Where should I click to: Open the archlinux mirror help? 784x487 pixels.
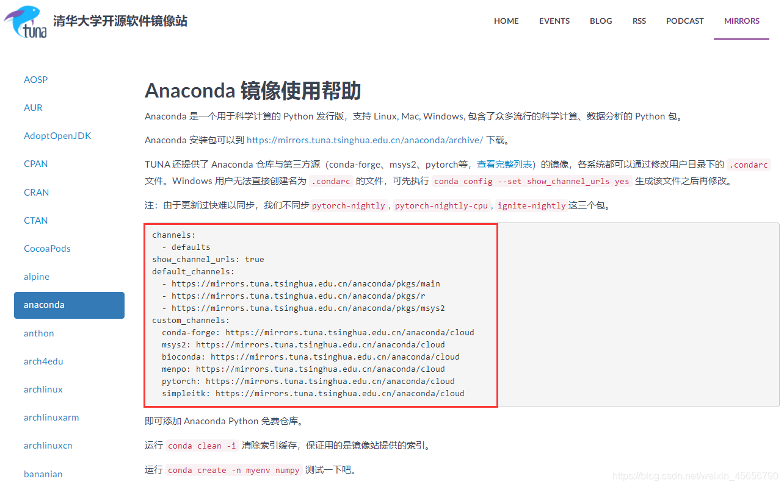(43, 389)
